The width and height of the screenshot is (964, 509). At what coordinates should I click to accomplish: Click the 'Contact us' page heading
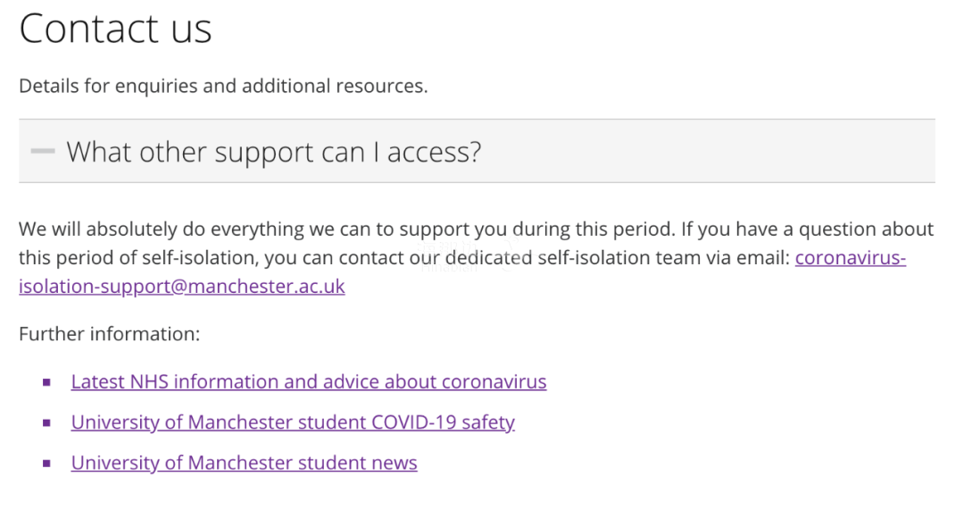click(115, 29)
